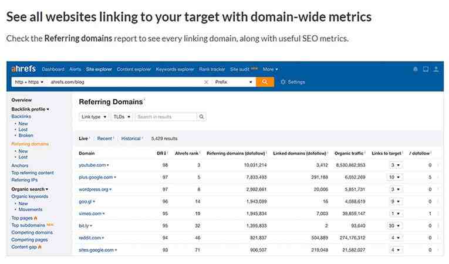Sort by Ahrefs rank column

pos(187,153)
